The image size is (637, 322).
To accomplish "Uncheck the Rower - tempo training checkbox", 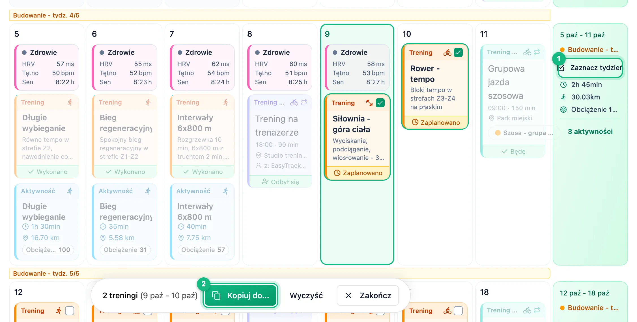I will (x=458, y=53).
